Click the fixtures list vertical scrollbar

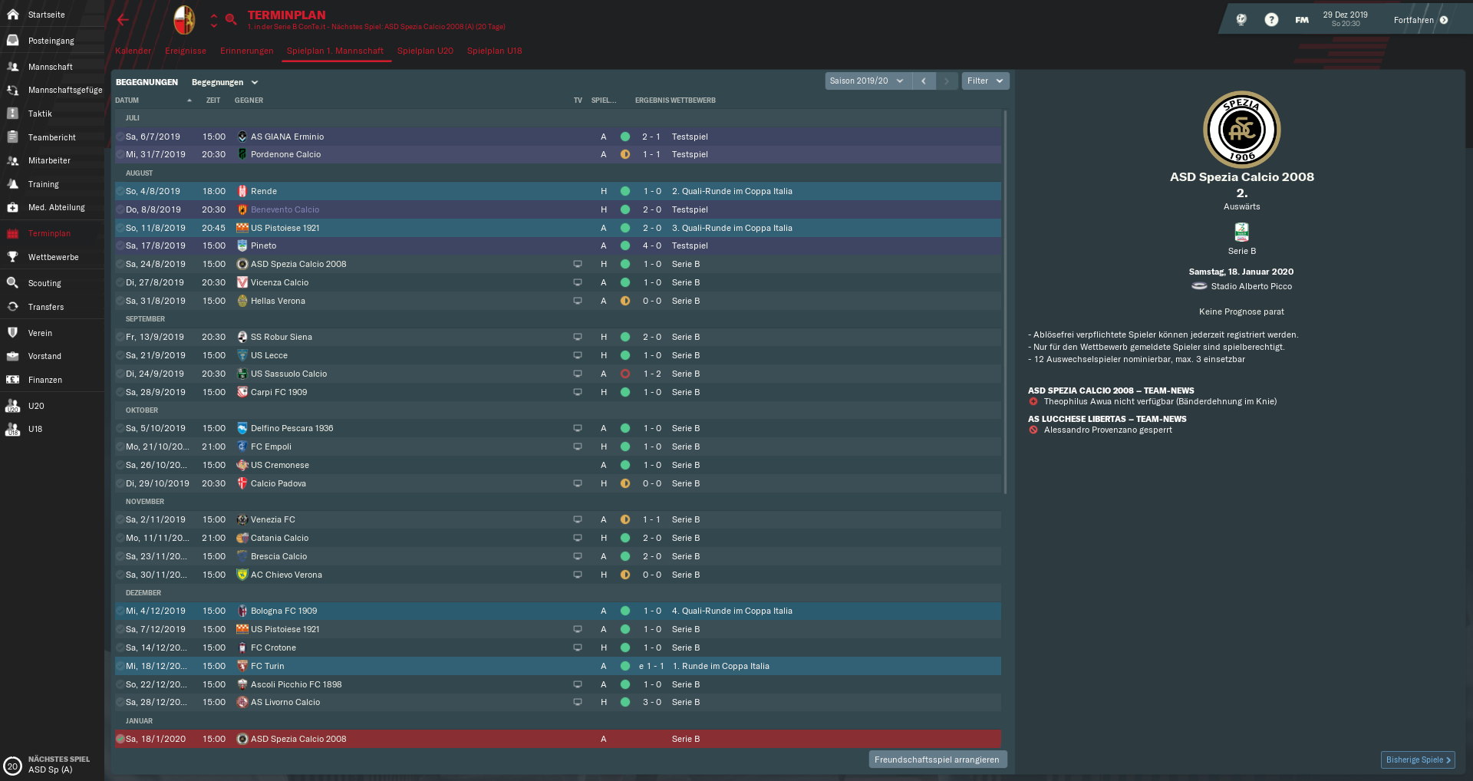[x=1005, y=302]
